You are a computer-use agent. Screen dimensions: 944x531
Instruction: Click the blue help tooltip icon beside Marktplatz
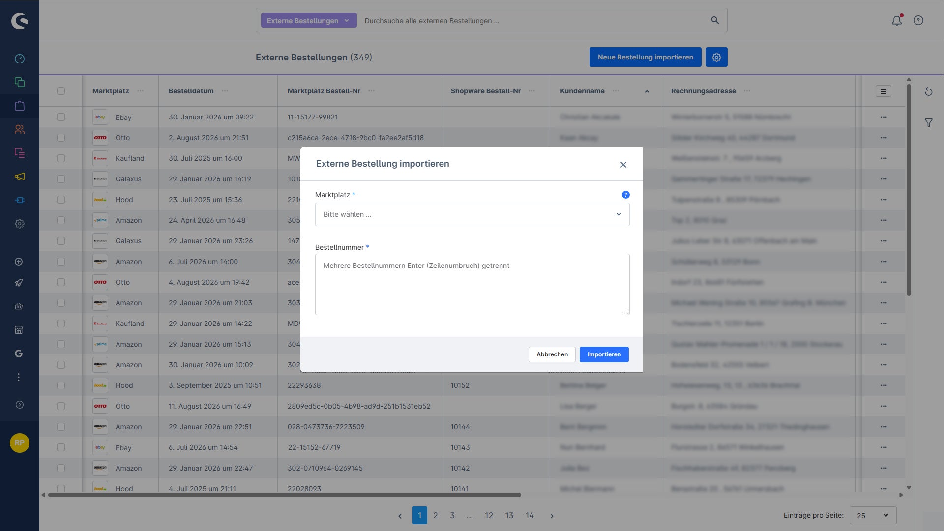coord(625,195)
